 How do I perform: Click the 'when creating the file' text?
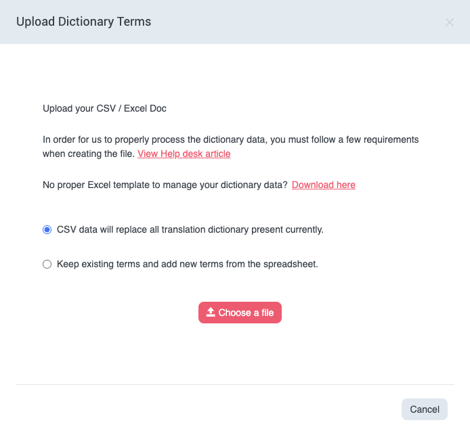pos(88,154)
